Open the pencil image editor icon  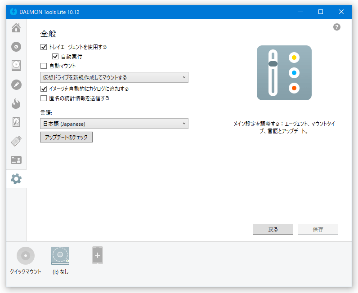point(16,84)
